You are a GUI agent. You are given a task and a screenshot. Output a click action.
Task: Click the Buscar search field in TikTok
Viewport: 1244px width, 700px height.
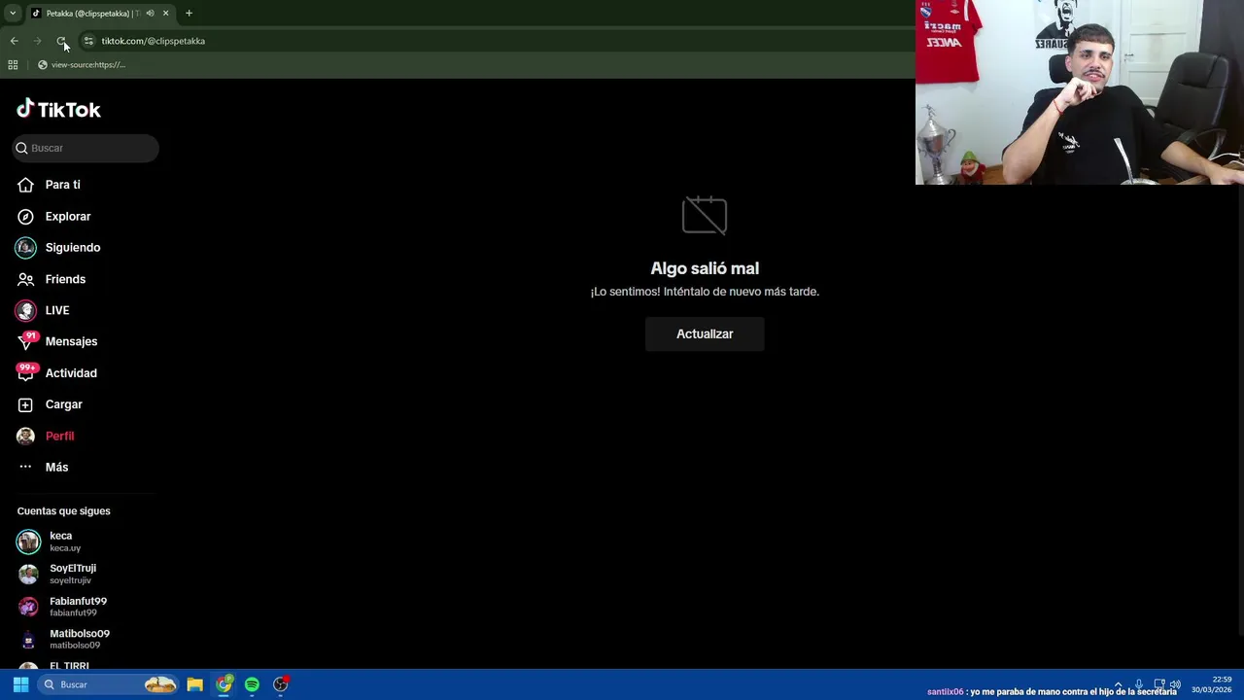click(86, 148)
